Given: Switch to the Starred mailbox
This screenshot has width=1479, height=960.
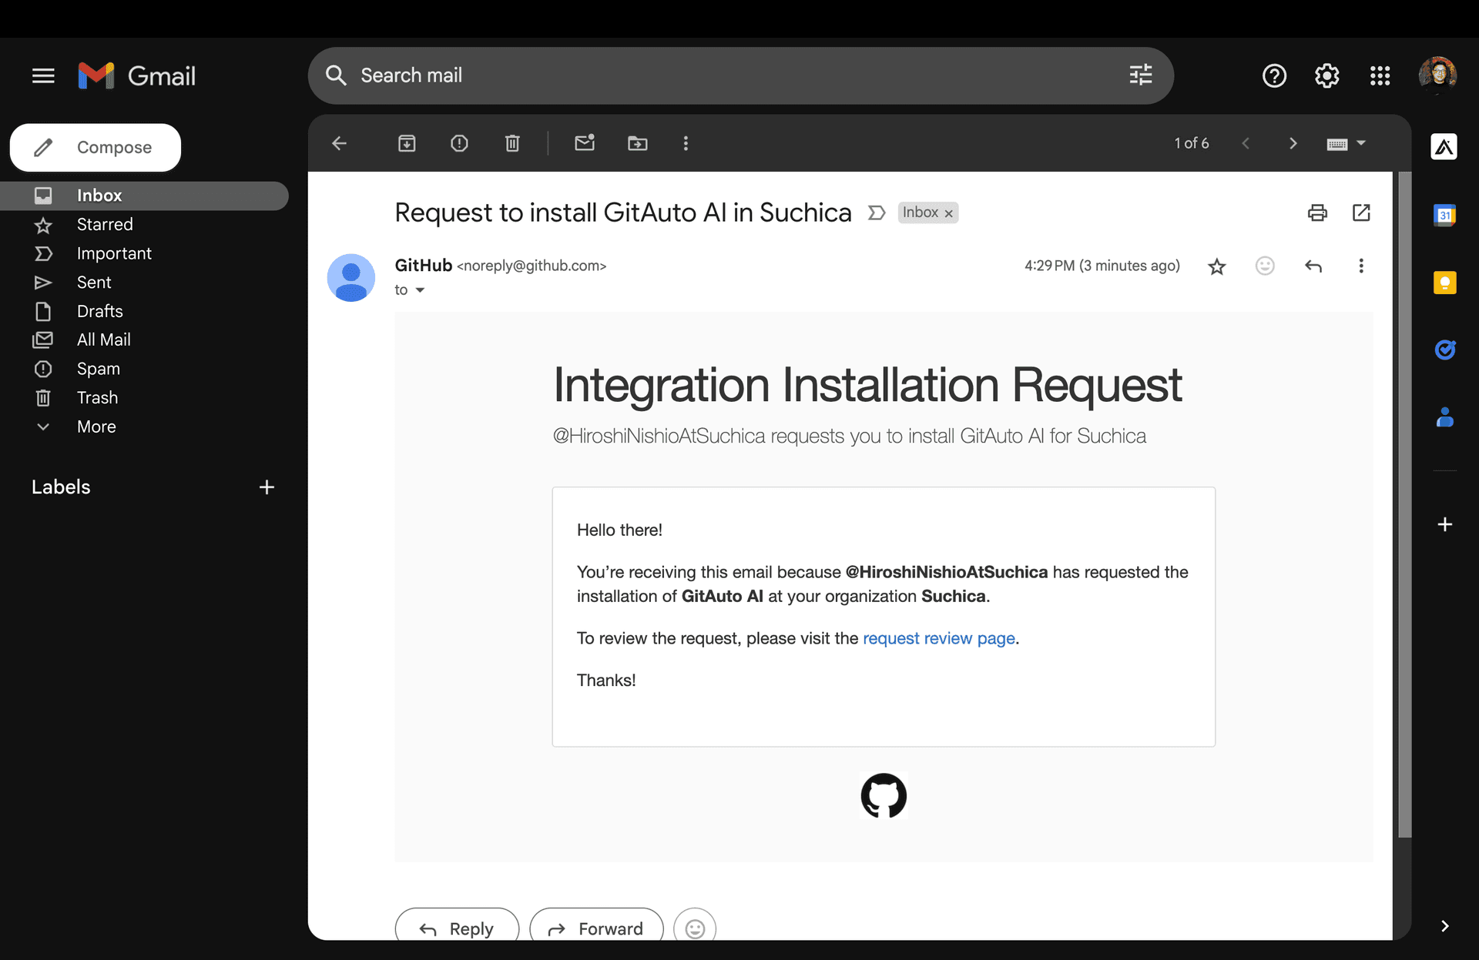Looking at the screenshot, I should point(106,225).
